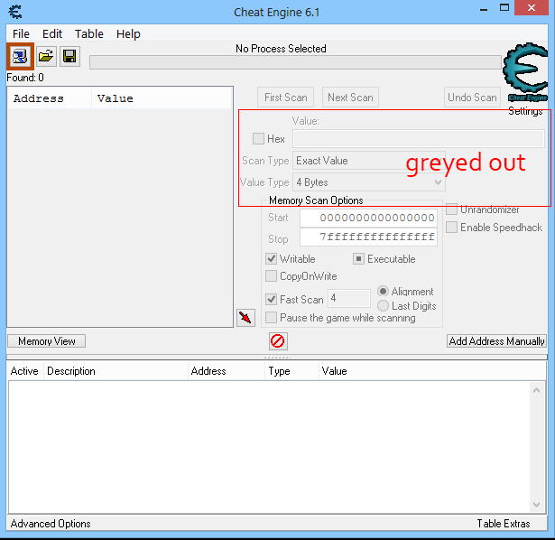Click Add Address Manually button
Viewport: 555px width, 540px height.
[496, 341]
